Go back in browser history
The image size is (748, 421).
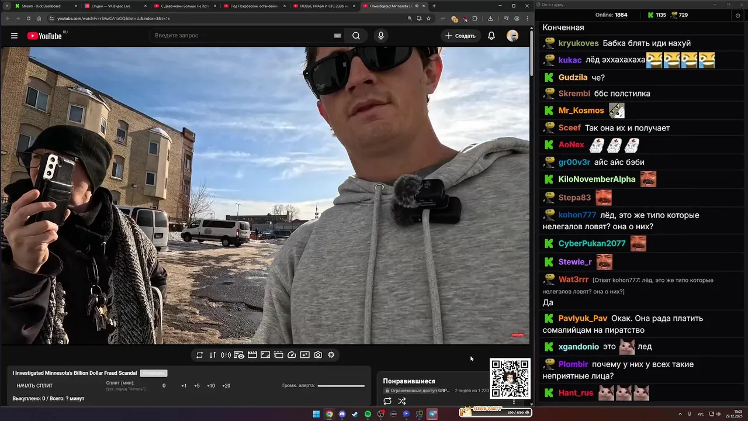point(8,18)
